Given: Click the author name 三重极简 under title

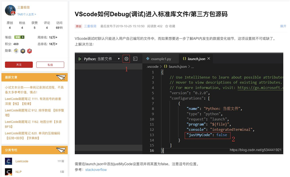Looking at the screenshot, I should click(90, 26).
